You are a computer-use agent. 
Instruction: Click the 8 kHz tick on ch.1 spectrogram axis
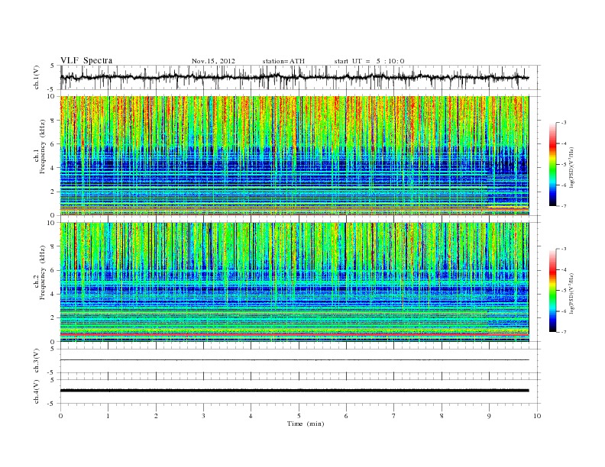click(53, 121)
